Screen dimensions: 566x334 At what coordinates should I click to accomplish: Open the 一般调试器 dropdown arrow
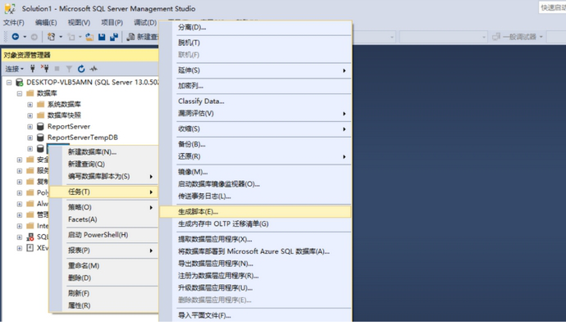541,37
